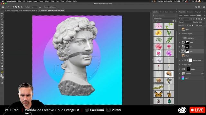Screen dimensions: 206x115
Task: Hide the Layer 0 gradient layer
Action: point(180,78)
